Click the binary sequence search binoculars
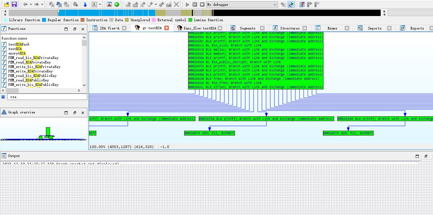Screen dimensions: 433x215 click(x=66, y=4)
